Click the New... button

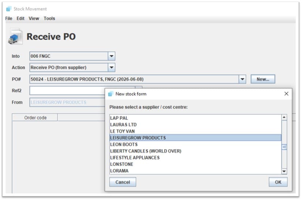263,79
